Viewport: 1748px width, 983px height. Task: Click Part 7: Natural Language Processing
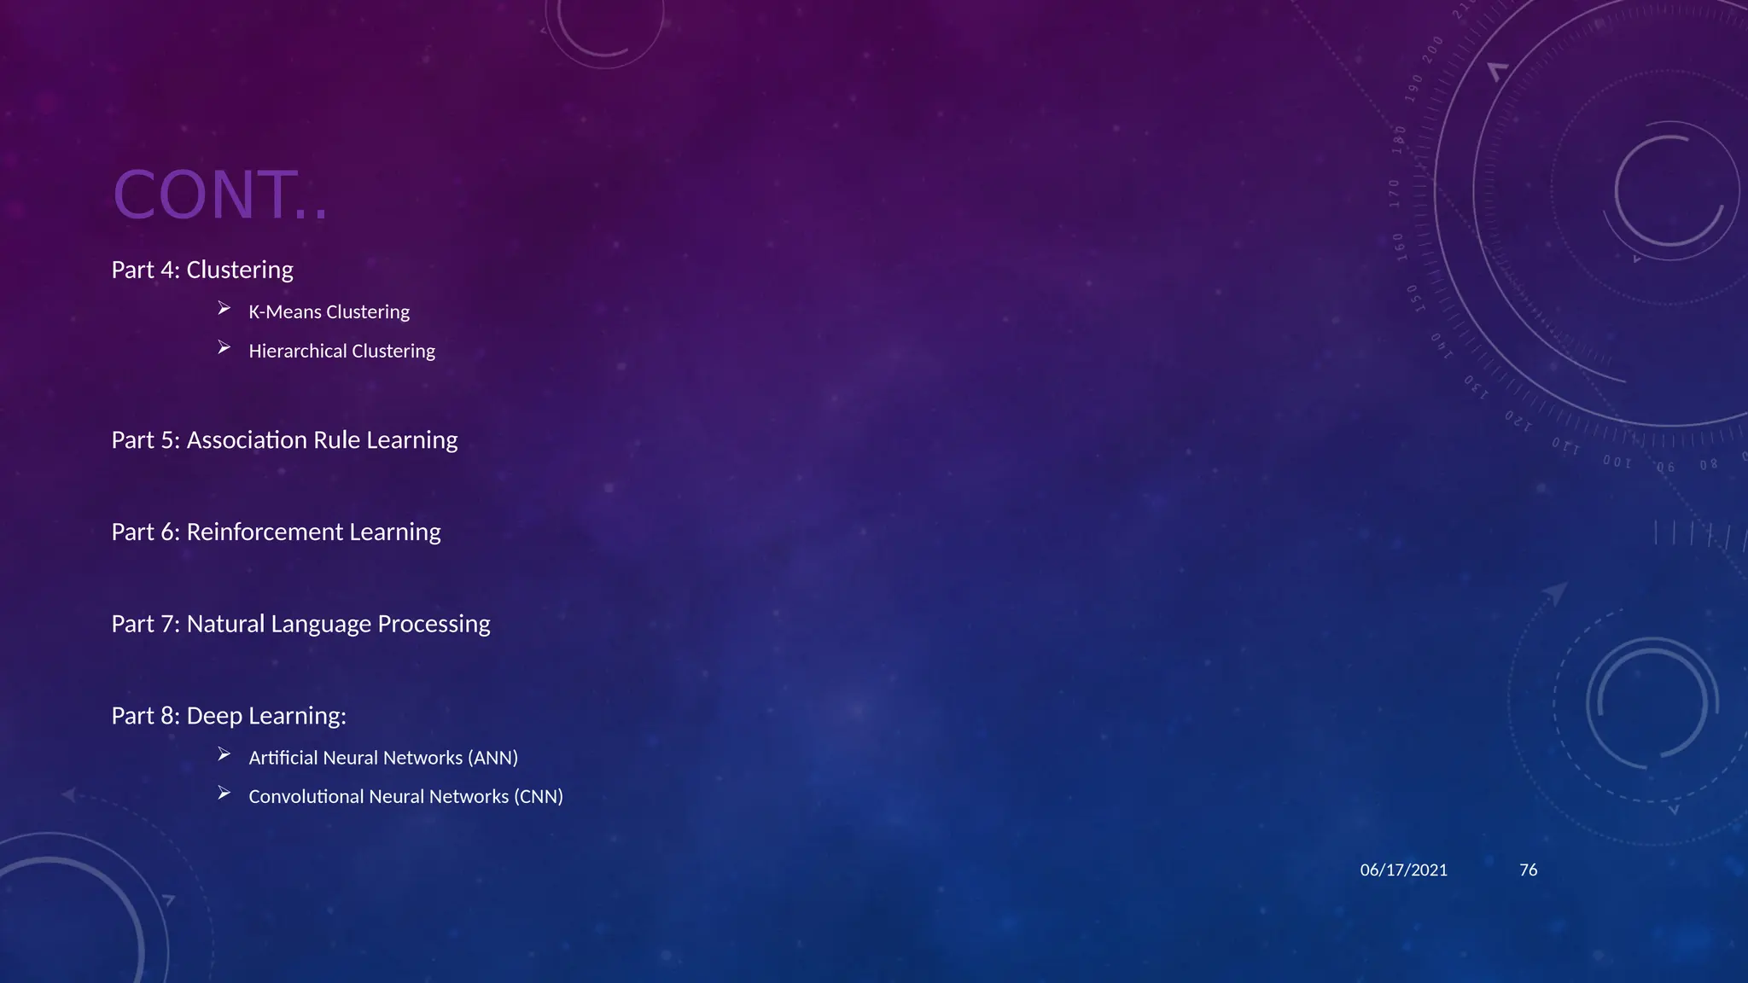click(300, 625)
